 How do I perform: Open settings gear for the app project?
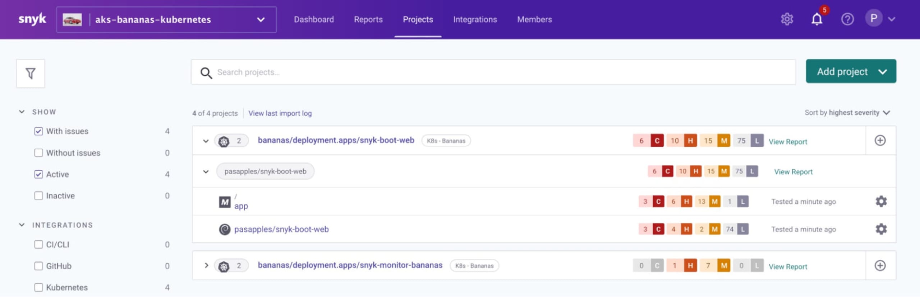pos(881,202)
